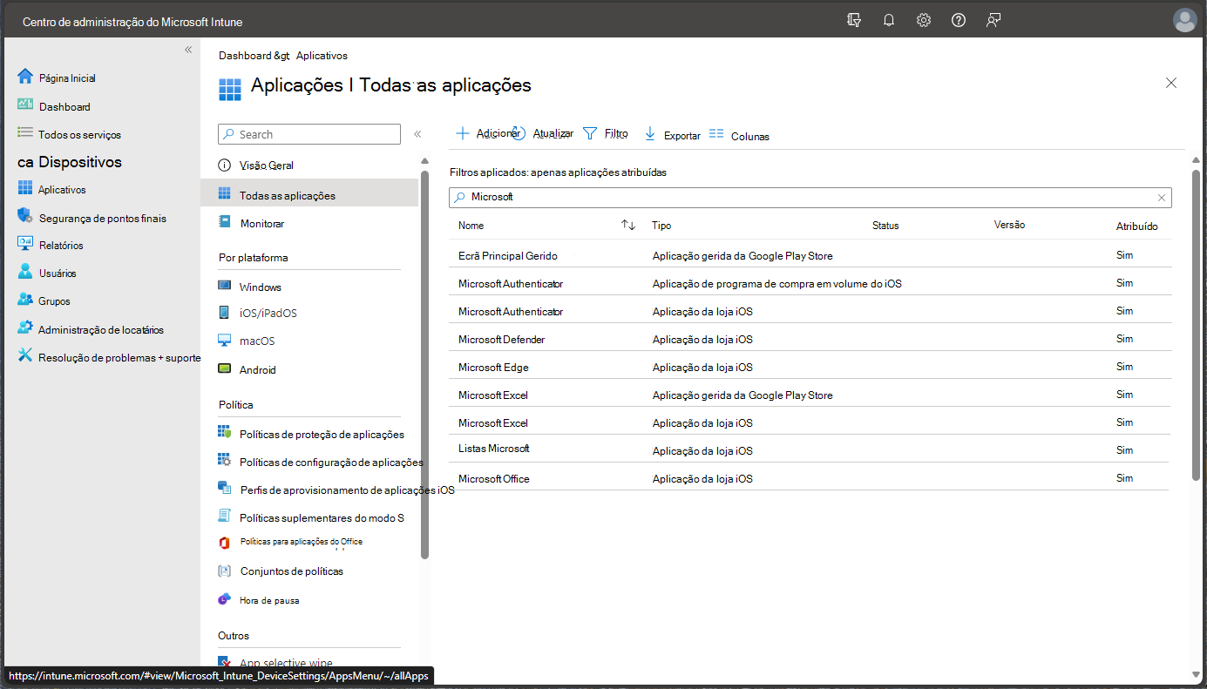Open the Microsoft Defender app row
This screenshot has width=1207, height=689.
pyautogui.click(x=810, y=339)
